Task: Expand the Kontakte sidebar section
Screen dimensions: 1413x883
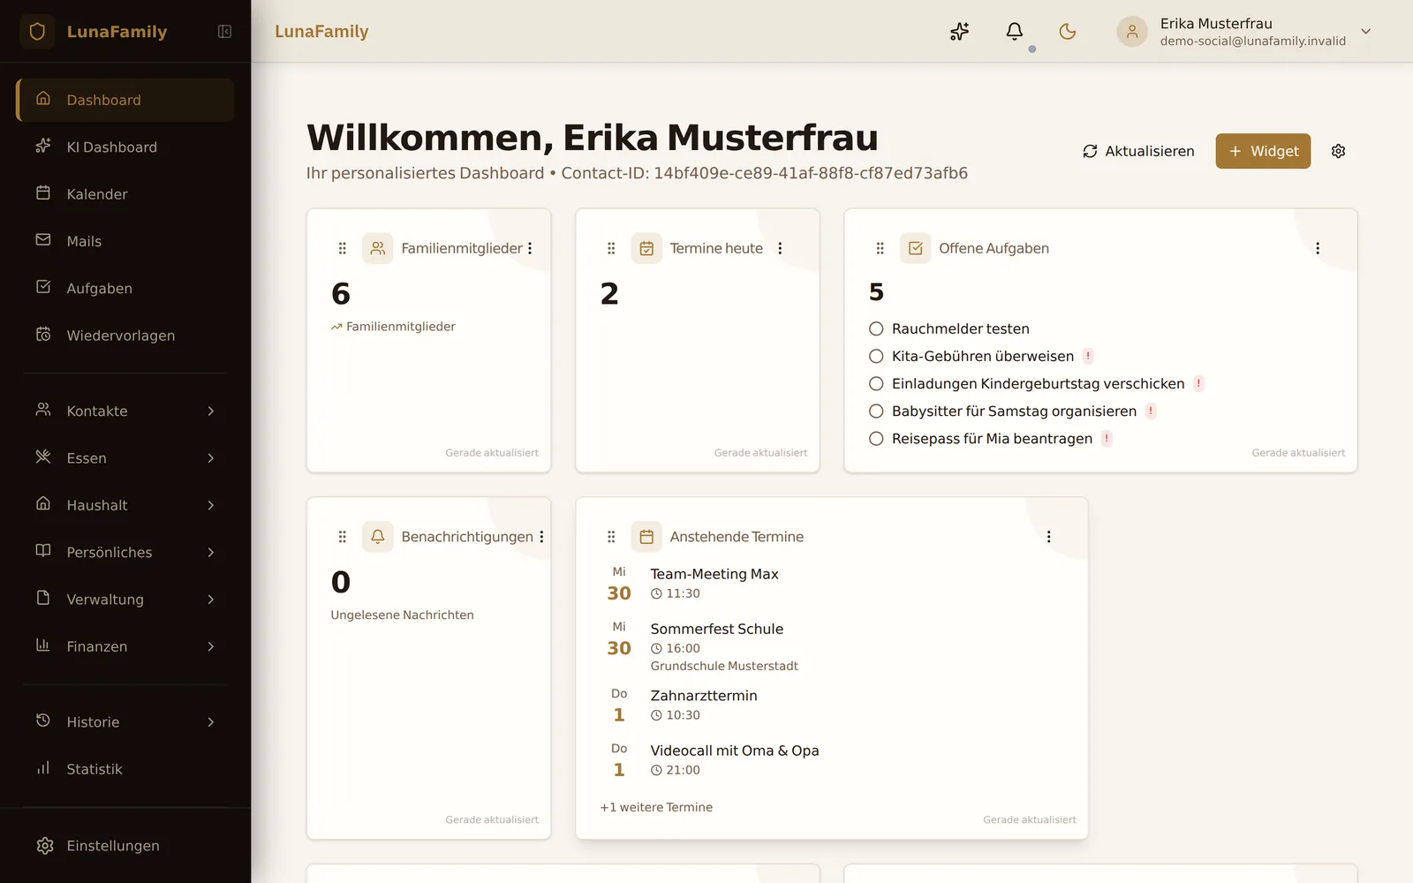Action: point(125,411)
